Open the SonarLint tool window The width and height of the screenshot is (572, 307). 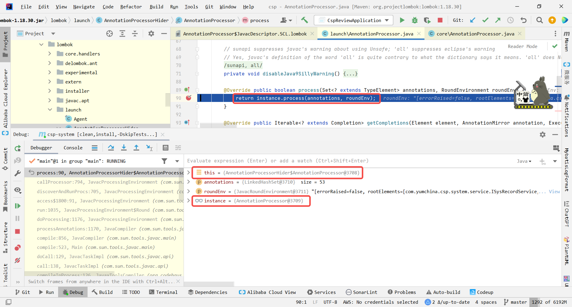361,292
